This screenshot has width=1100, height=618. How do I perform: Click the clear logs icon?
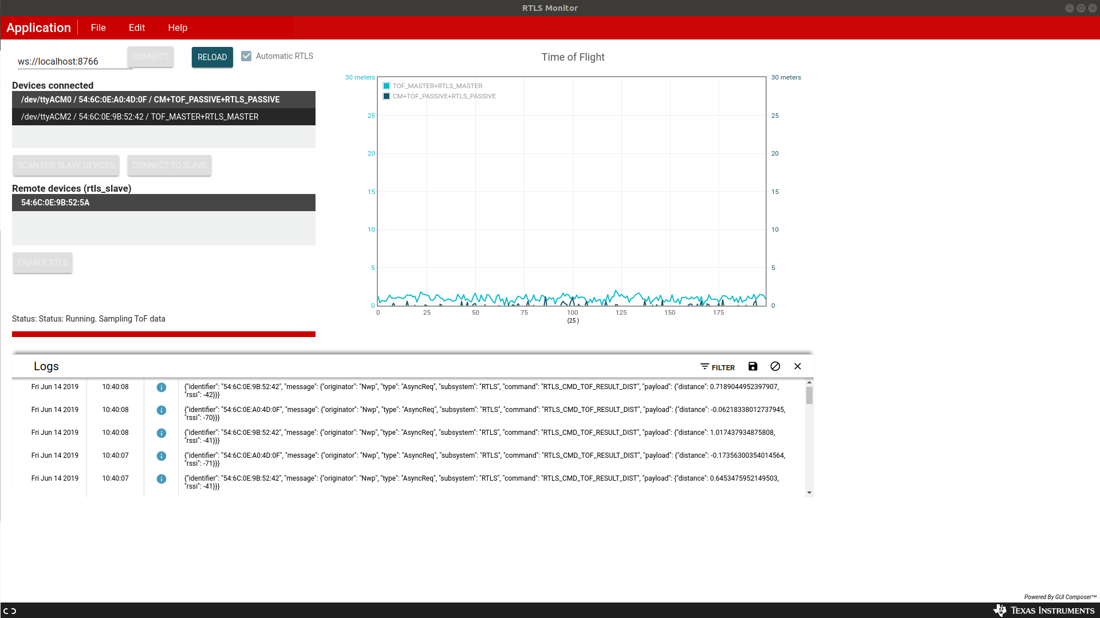[775, 367]
